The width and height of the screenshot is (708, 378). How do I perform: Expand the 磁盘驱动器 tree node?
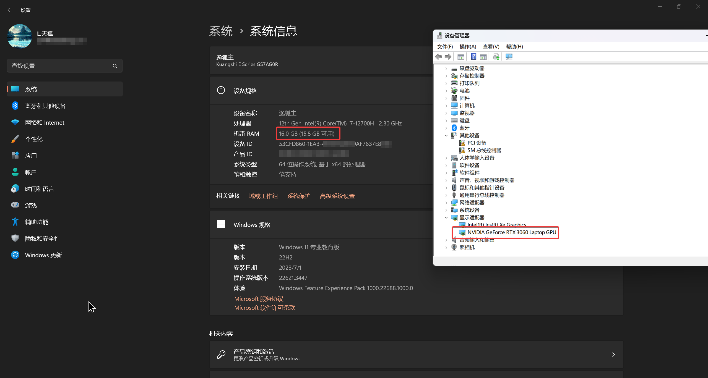click(446, 69)
